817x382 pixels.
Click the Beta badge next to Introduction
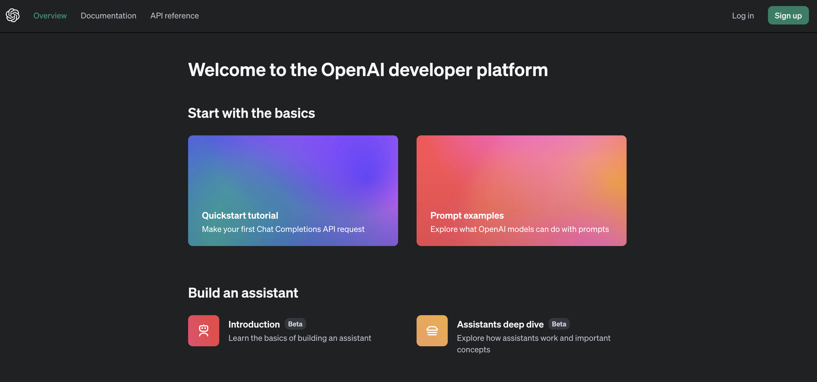tap(295, 324)
